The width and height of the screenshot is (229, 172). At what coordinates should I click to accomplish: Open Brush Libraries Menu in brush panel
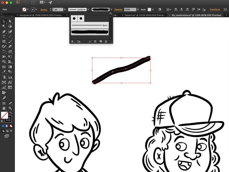tap(73, 42)
